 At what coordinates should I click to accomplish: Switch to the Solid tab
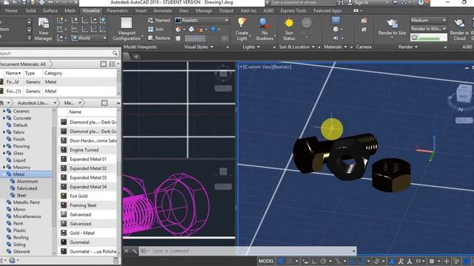click(x=30, y=10)
